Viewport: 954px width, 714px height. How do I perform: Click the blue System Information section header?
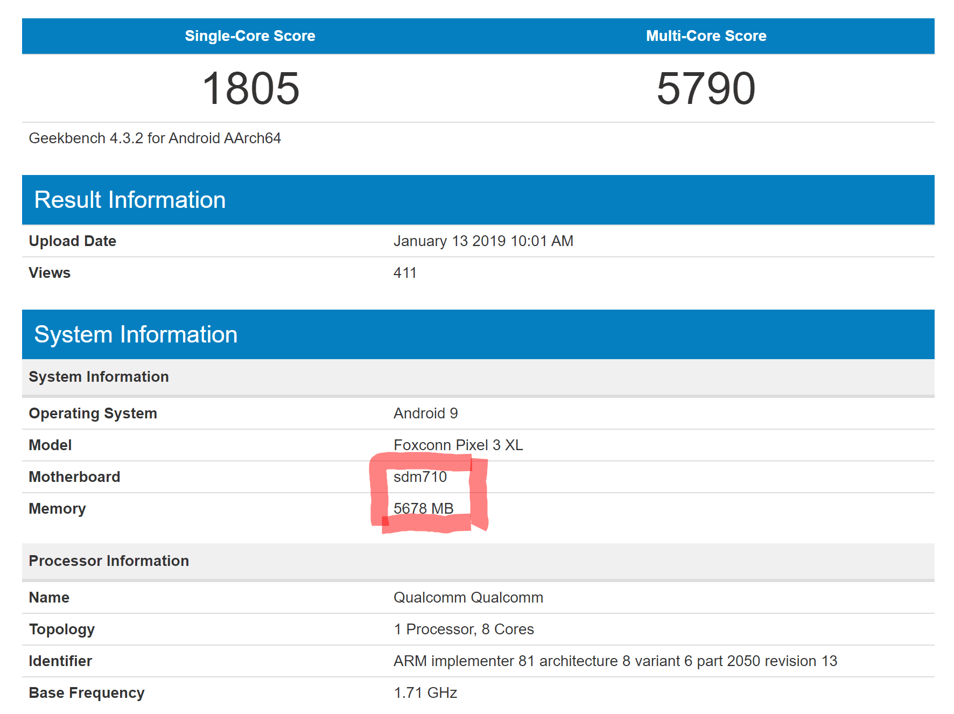click(478, 334)
